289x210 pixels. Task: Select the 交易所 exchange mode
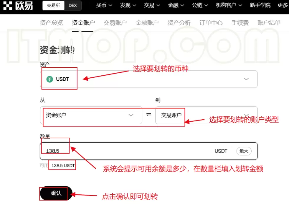pos(53,5)
